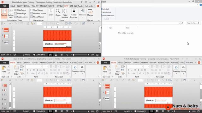Click Reading View icon in top-left status bar
This screenshot has height=113, width=202.
[62, 55]
